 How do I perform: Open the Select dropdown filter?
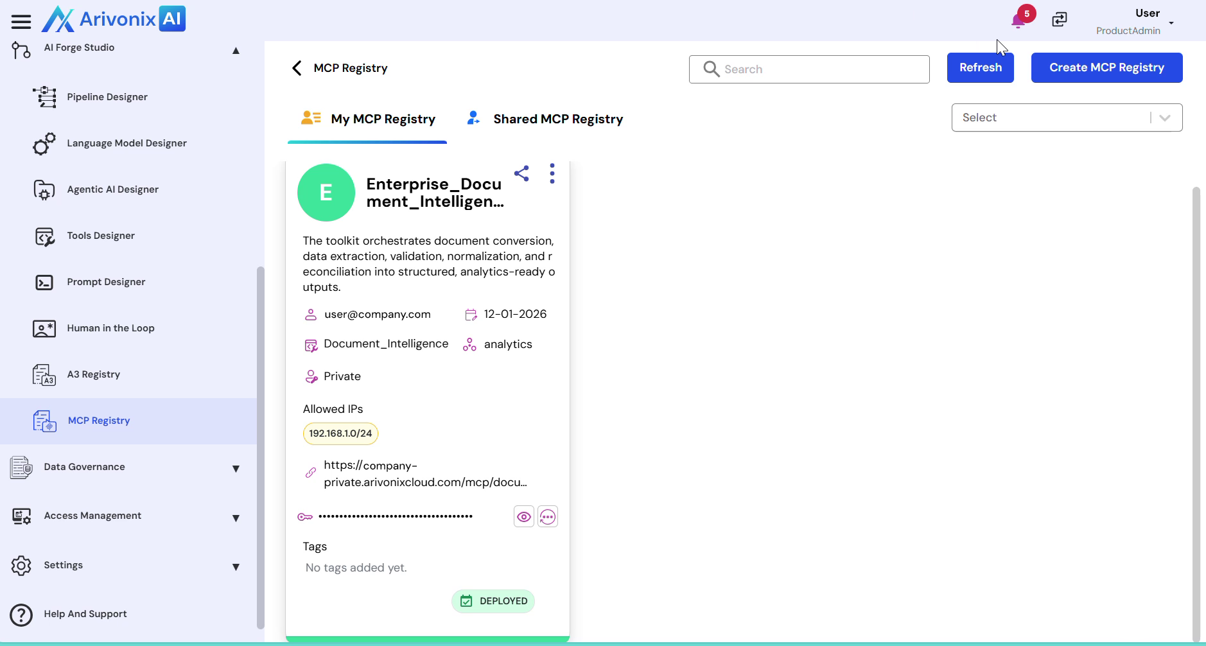pos(1066,118)
